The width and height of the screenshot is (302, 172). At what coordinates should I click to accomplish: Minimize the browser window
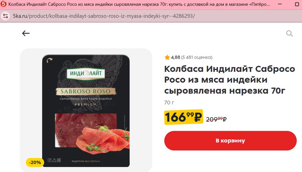tap(280, 4)
